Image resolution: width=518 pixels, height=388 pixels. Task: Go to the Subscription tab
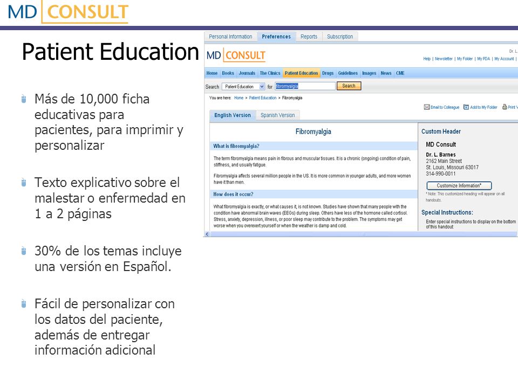[340, 37]
